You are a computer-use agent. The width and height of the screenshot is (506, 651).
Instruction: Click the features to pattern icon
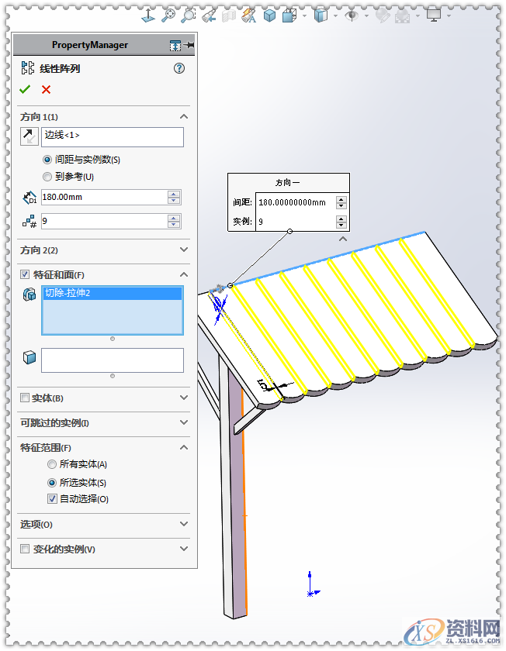29,294
